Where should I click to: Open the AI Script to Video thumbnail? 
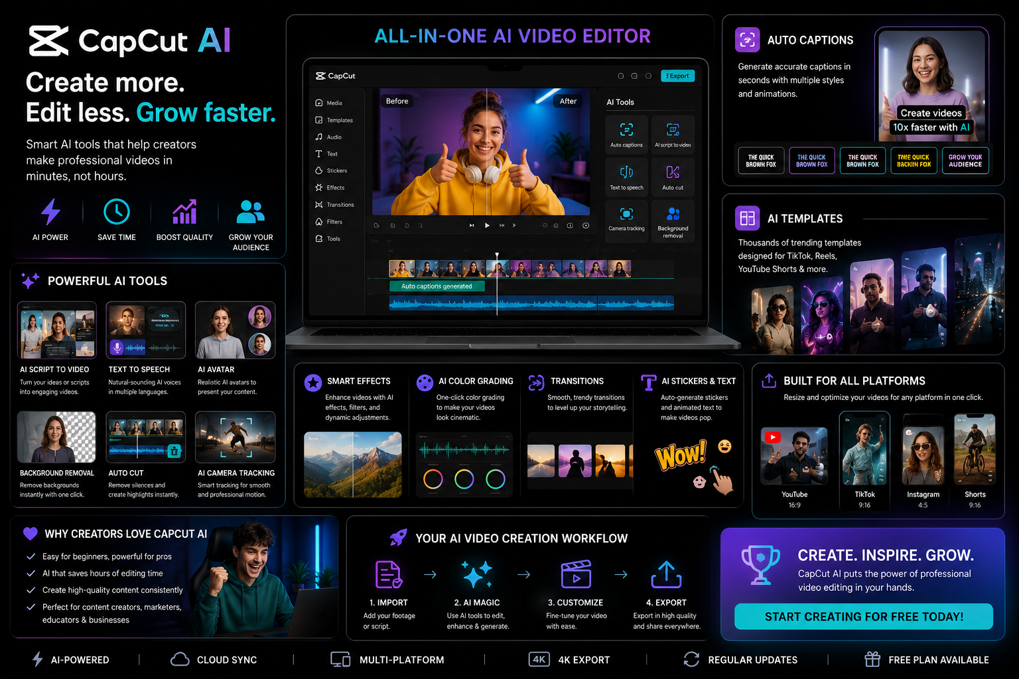[x=57, y=330]
